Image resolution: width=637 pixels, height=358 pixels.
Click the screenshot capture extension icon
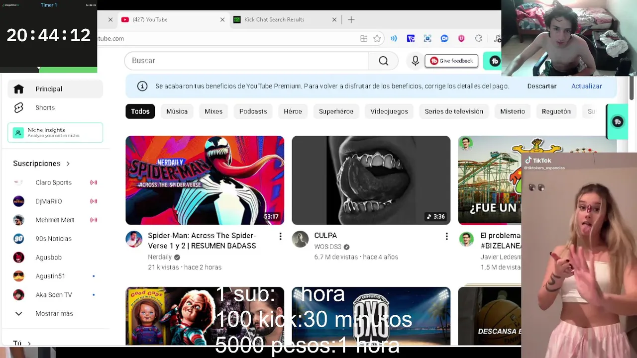tap(427, 38)
